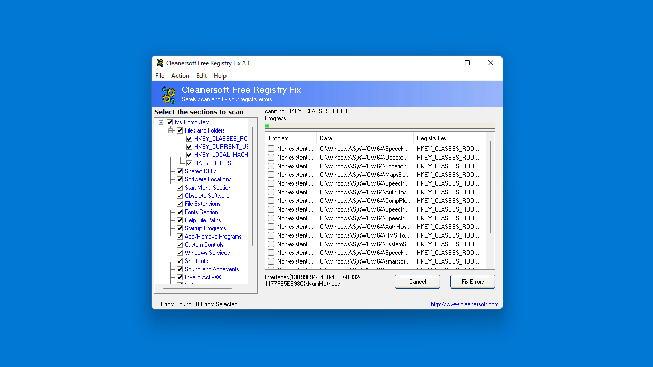Uncheck the Shared DLLs checkbox
Viewport: 653px width, 367px height.
coord(180,171)
